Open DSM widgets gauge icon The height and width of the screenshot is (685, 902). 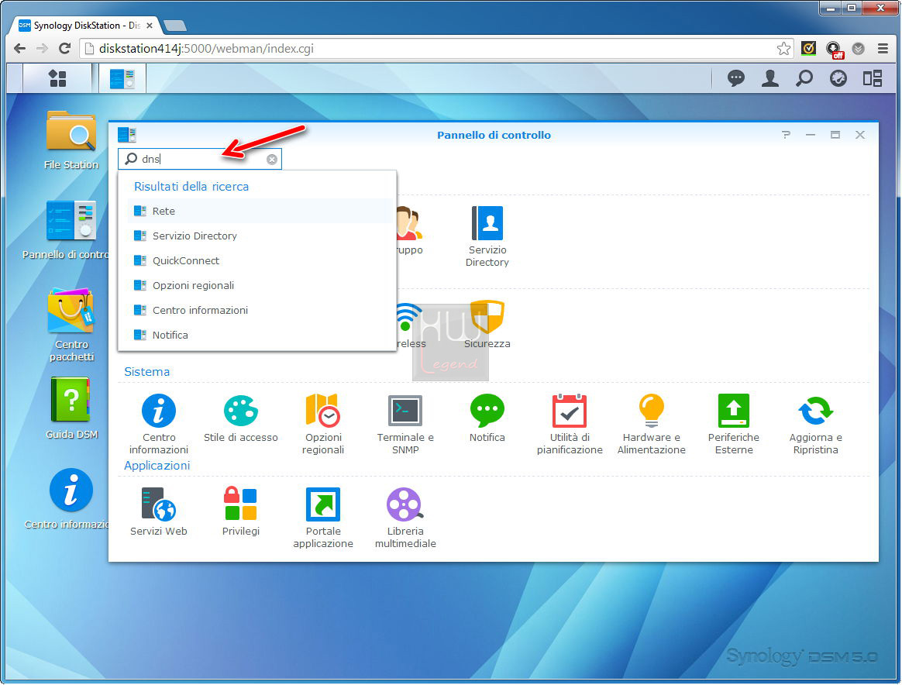point(838,78)
